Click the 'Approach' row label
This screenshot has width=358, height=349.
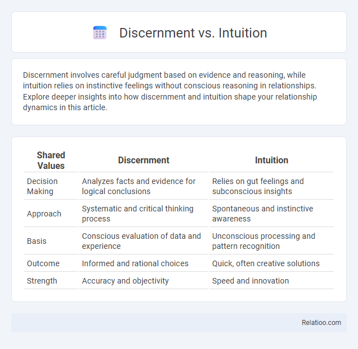click(x=44, y=214)
